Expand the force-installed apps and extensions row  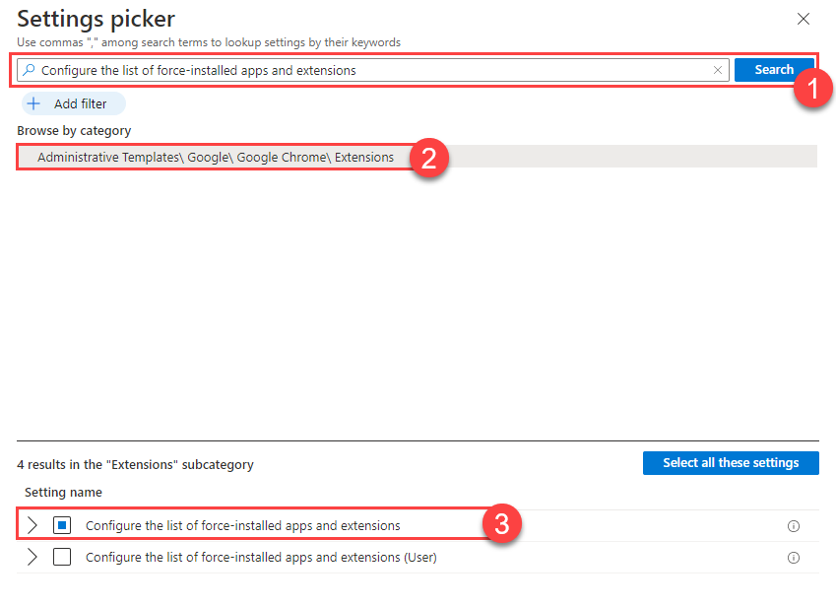coord(32,525)
